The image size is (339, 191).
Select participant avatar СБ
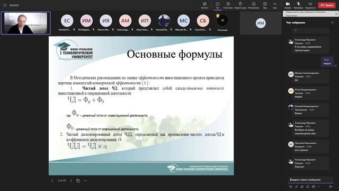203,21
